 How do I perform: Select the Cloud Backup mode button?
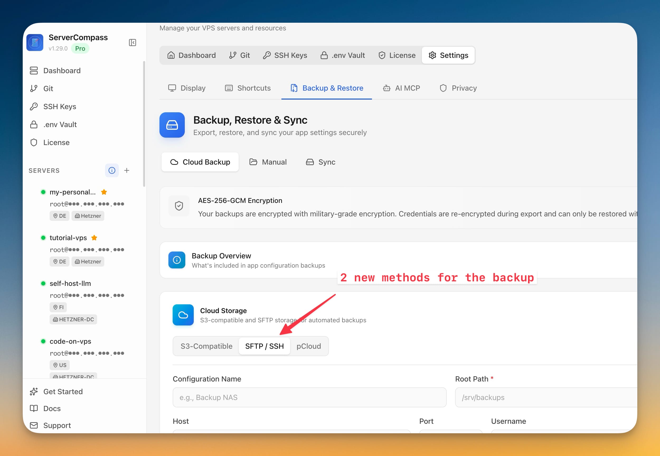[200, 162]
